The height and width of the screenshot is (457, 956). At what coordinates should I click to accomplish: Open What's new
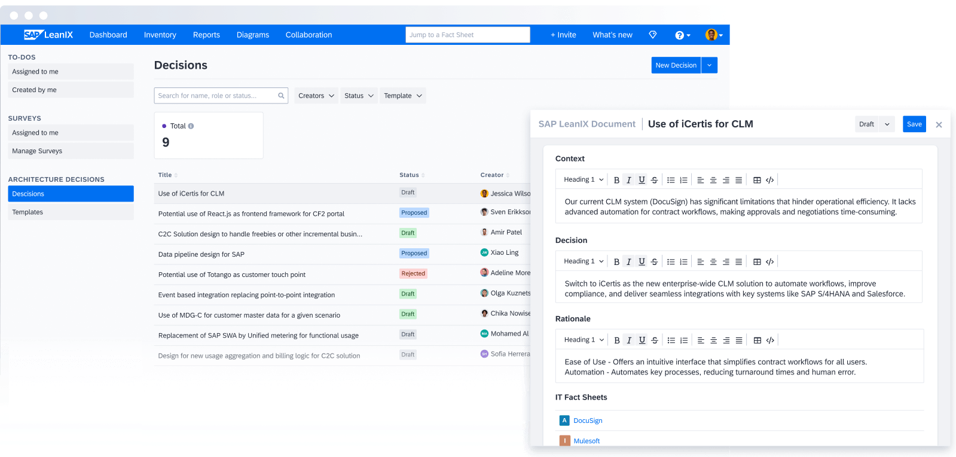(x=612, y=35)
